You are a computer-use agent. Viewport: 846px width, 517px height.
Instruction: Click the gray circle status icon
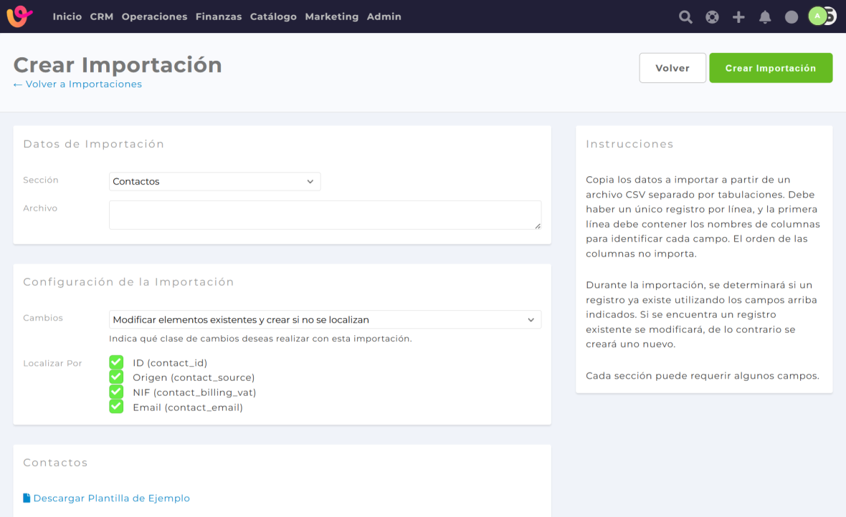[792, 17]
